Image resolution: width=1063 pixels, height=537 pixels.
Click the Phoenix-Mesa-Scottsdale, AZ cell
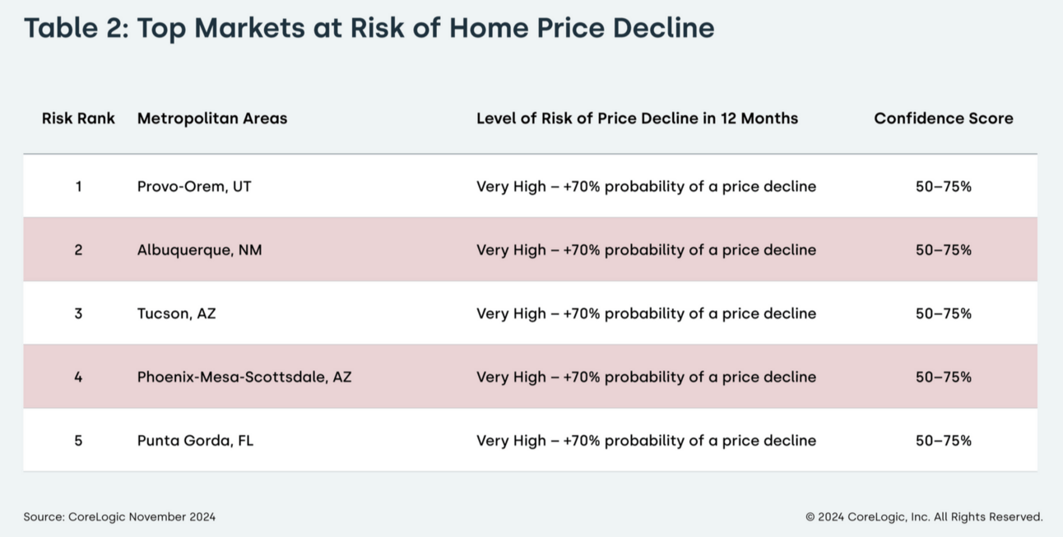point(244,377)
